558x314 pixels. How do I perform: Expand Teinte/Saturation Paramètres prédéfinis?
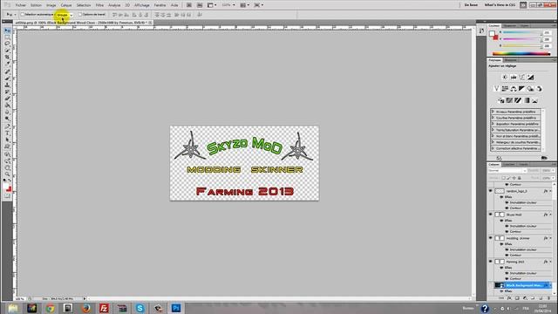tap(493, 130)
